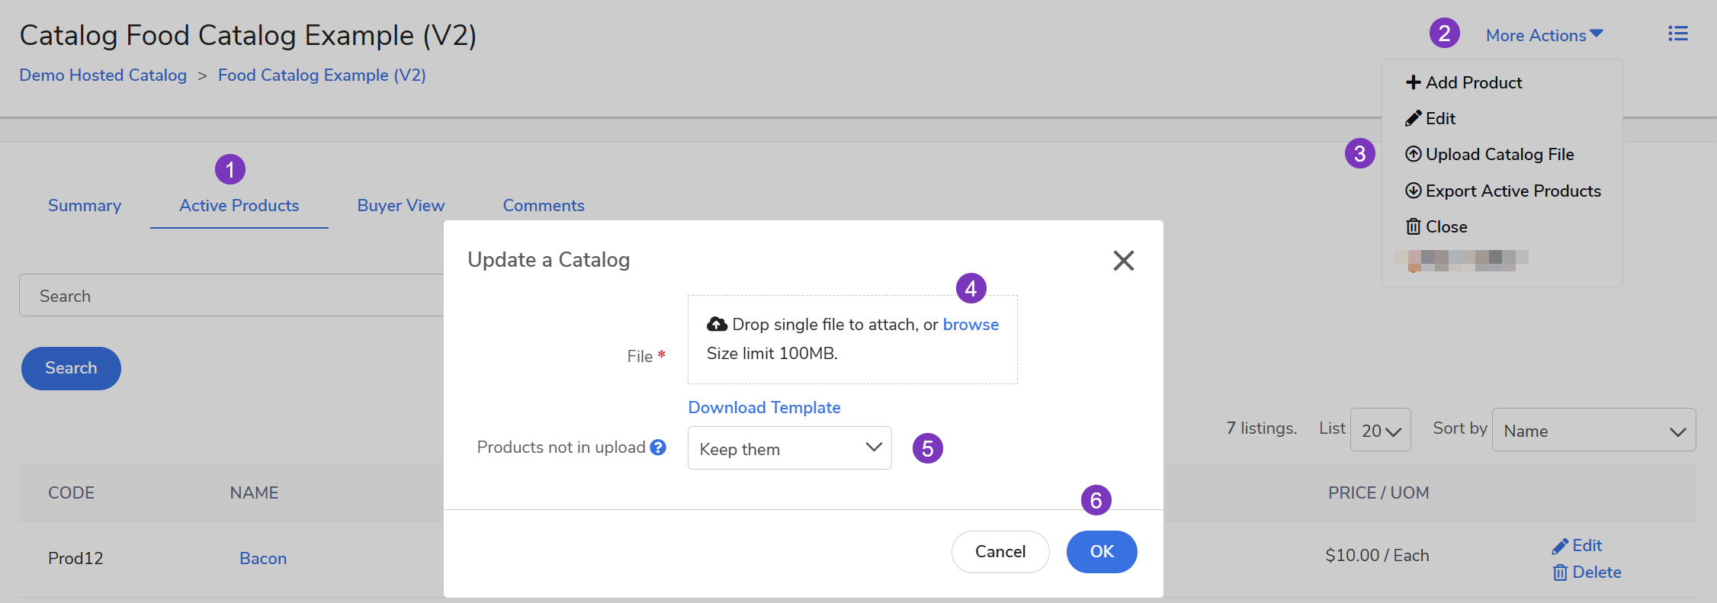Viewport: 1717px width, 603px height.
Task: Choose Add Product from the menu
Action: tap(1464, 82)
